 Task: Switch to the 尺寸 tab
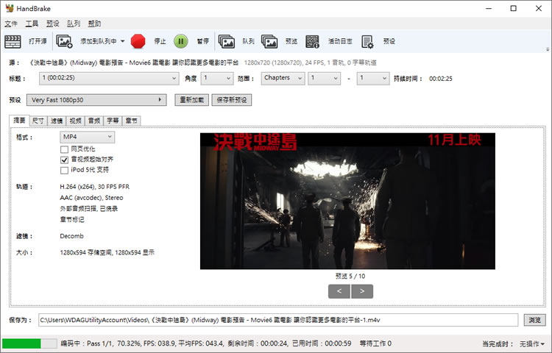pyautogui.click(x=38, y=121)
